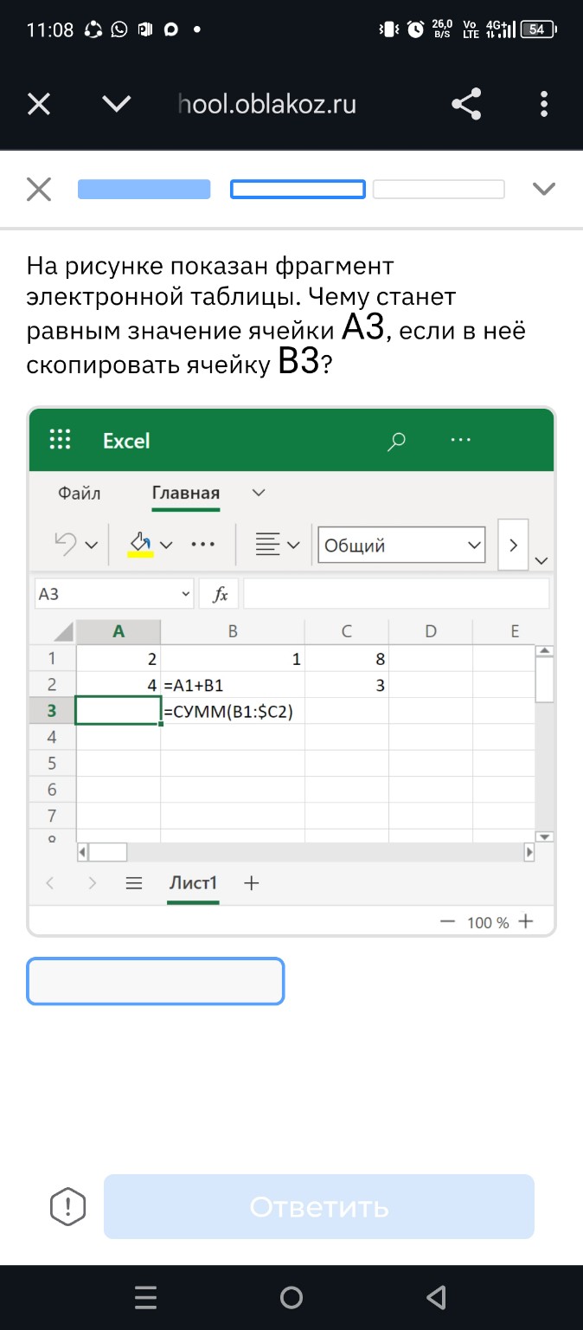Image resolution: width=583 pixels, height=1330 pixels.
Task: Tap the browser share icon
Action: 466,105
